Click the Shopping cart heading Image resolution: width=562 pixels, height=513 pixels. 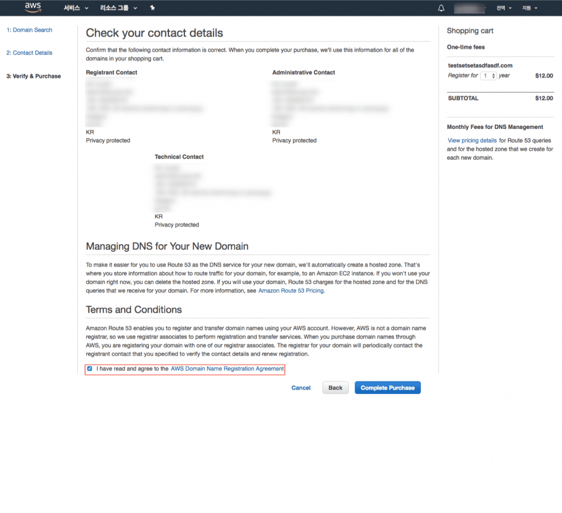click(x=470, y=31)
